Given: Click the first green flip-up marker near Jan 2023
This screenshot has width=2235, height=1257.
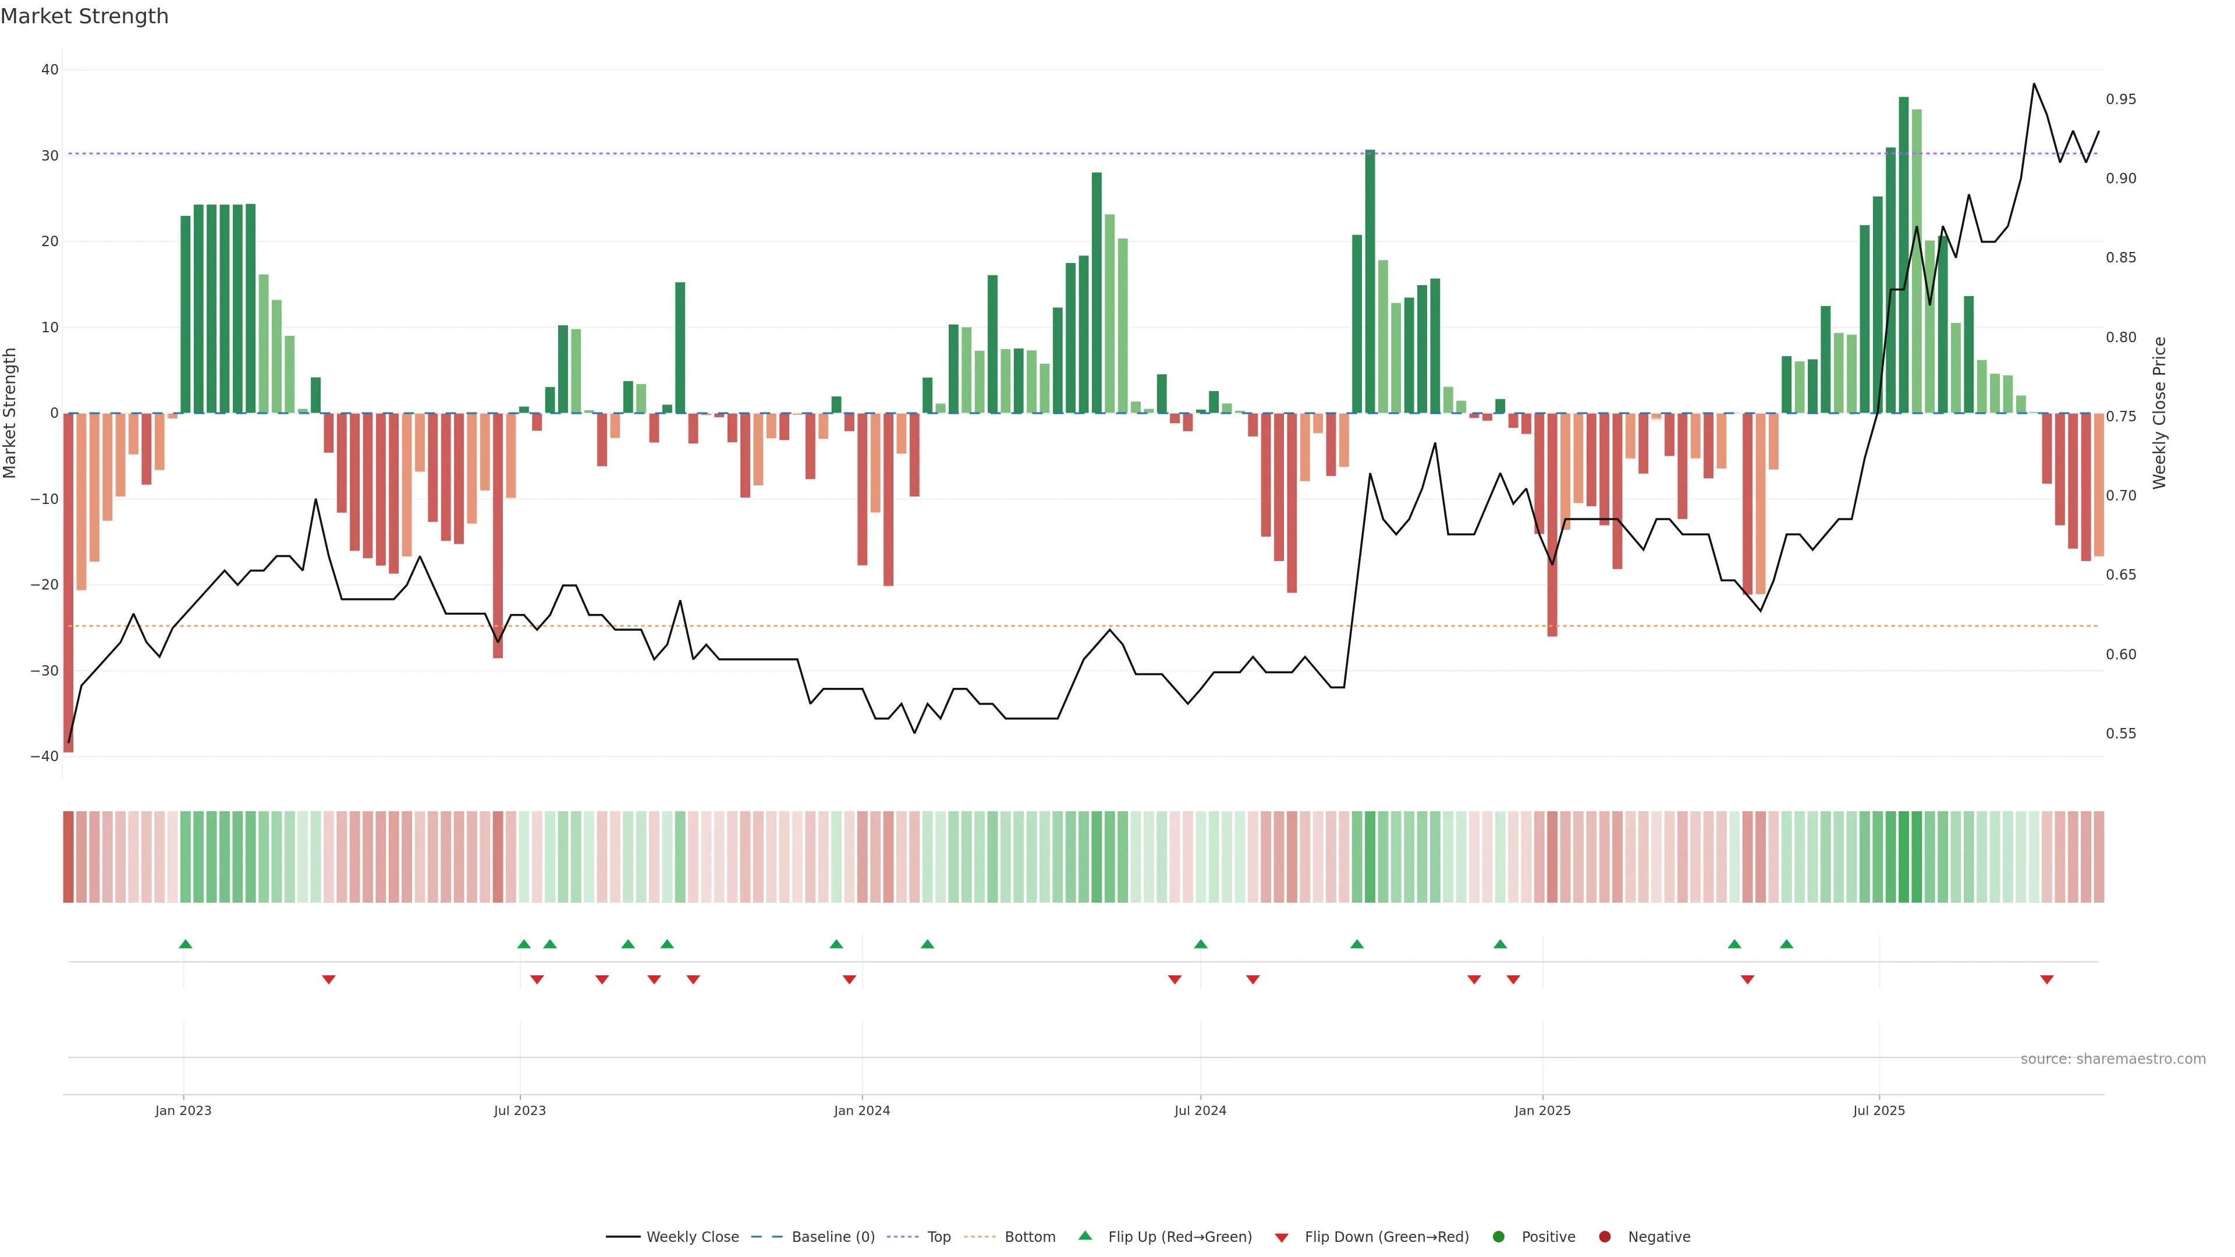Looking at the screenshot, I should point(185,944).
